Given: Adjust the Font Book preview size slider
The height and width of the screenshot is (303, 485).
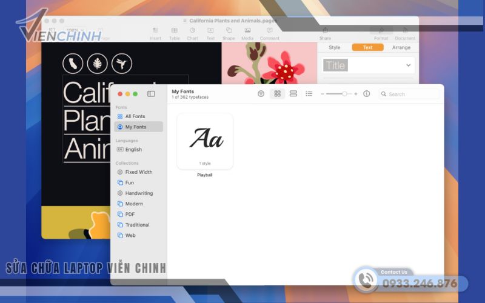Looking at the screenshot, I should (339, 94).
